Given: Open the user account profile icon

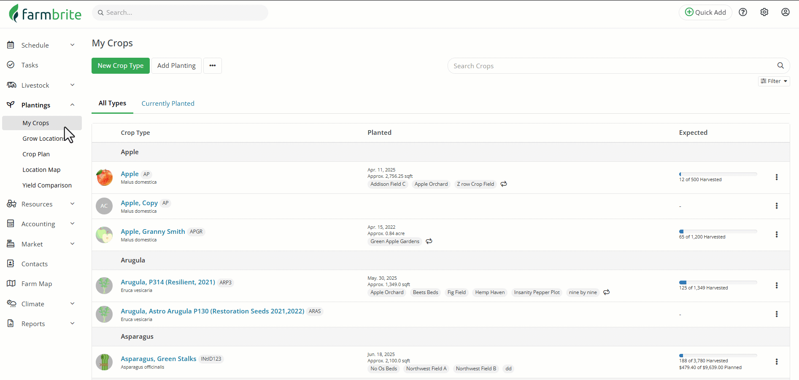Looking at the screenshot, I should pyautogui.click(x=786, y=12).
